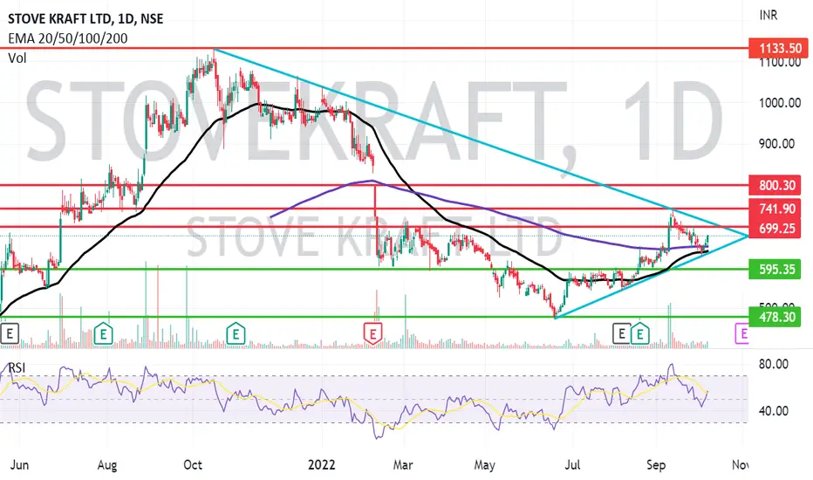This screenshot has height=480, width=813.
Task: Select the Oct label on time axis
Action: tap(193, 464)
